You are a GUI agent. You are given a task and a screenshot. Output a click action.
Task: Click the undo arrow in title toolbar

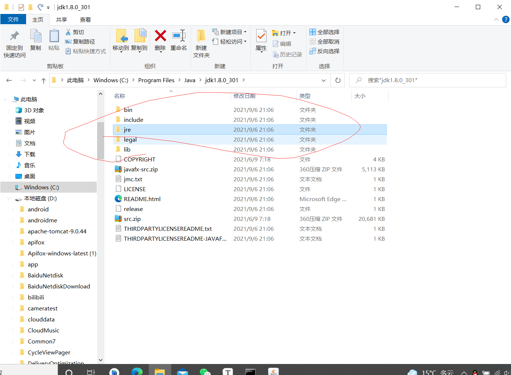click(x=40, y=7)
